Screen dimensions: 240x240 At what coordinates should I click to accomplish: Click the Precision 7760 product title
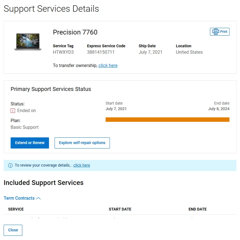click(75, 32)
